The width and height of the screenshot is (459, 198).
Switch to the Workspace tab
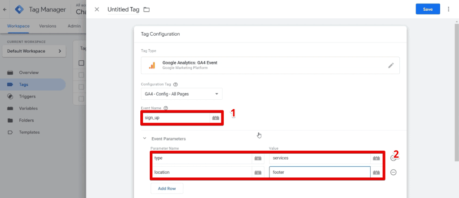(x=18, y=26)
